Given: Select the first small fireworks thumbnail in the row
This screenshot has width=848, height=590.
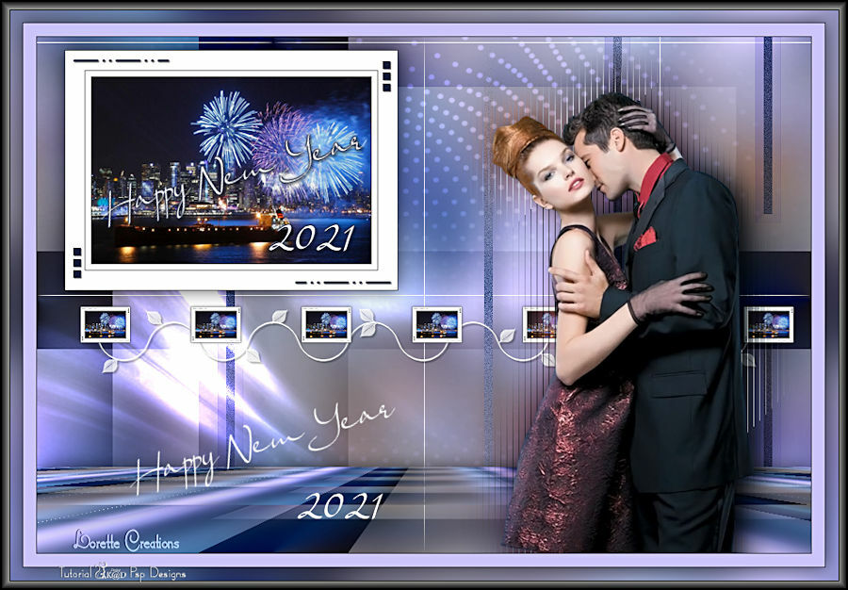Looking at the screenshot, I should click(105, 323).
